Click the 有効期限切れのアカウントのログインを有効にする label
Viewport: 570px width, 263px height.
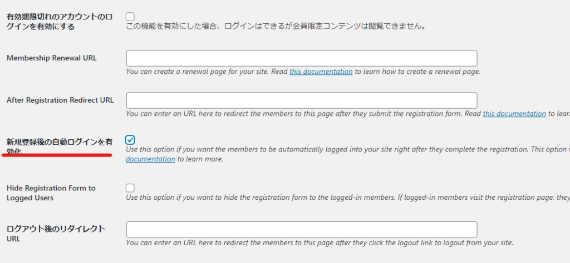[59, 22]
